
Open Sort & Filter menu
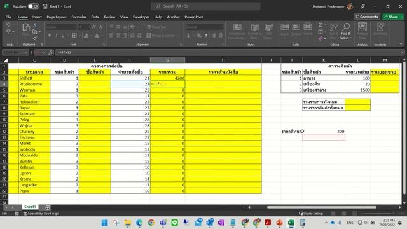pos(333,31)
